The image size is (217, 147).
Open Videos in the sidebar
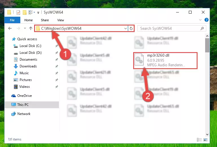coord(22,87)
